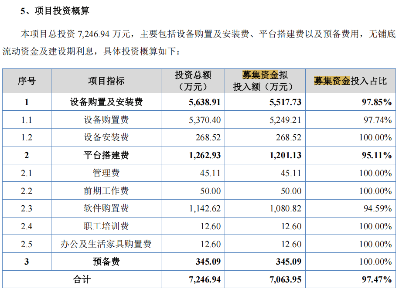Select the value 5,638.91 in the table
This screenshot has height=289, width=399.
205,102
